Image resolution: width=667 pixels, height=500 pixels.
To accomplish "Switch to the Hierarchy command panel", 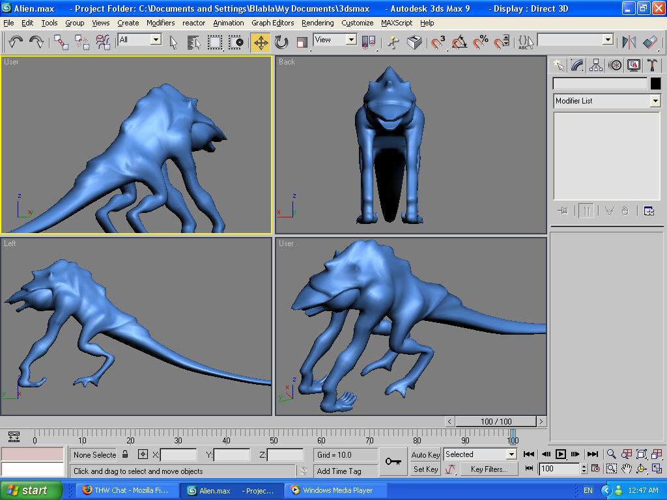I will (x=596, y=66).
